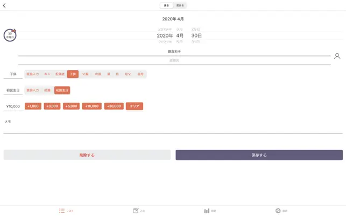Select the highlighted 初誕生日 event chip
Screen dimensions: 346x216
coord(62,90)
